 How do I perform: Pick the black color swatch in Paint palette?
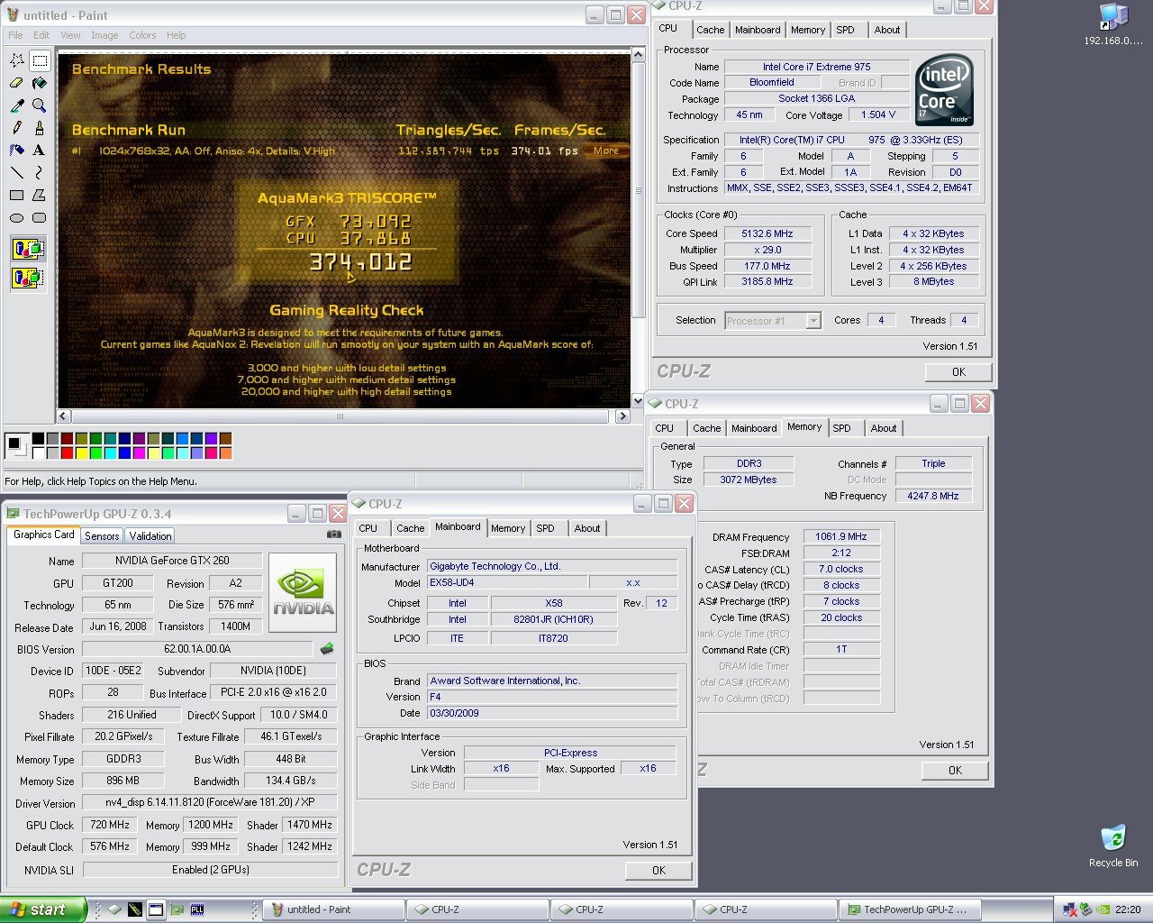(x=38, y=439)
